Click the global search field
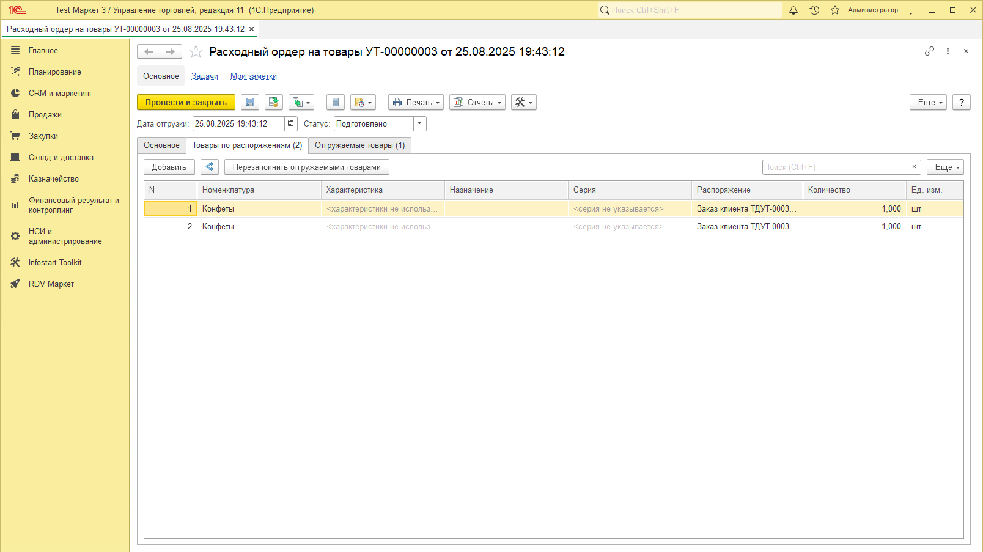This screenshot has height=552, width=983. 690,10
